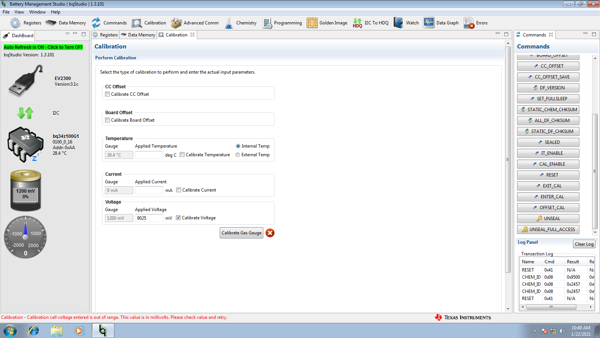600x338 pixels.
Task: Click the bq34z100G1 chip icon
Action: (x=25, y=144)
